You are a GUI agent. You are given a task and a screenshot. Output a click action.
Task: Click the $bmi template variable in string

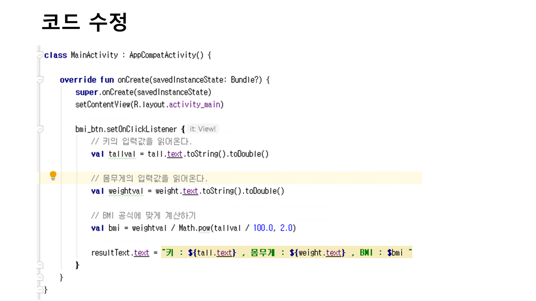click(x=394, y=253)
